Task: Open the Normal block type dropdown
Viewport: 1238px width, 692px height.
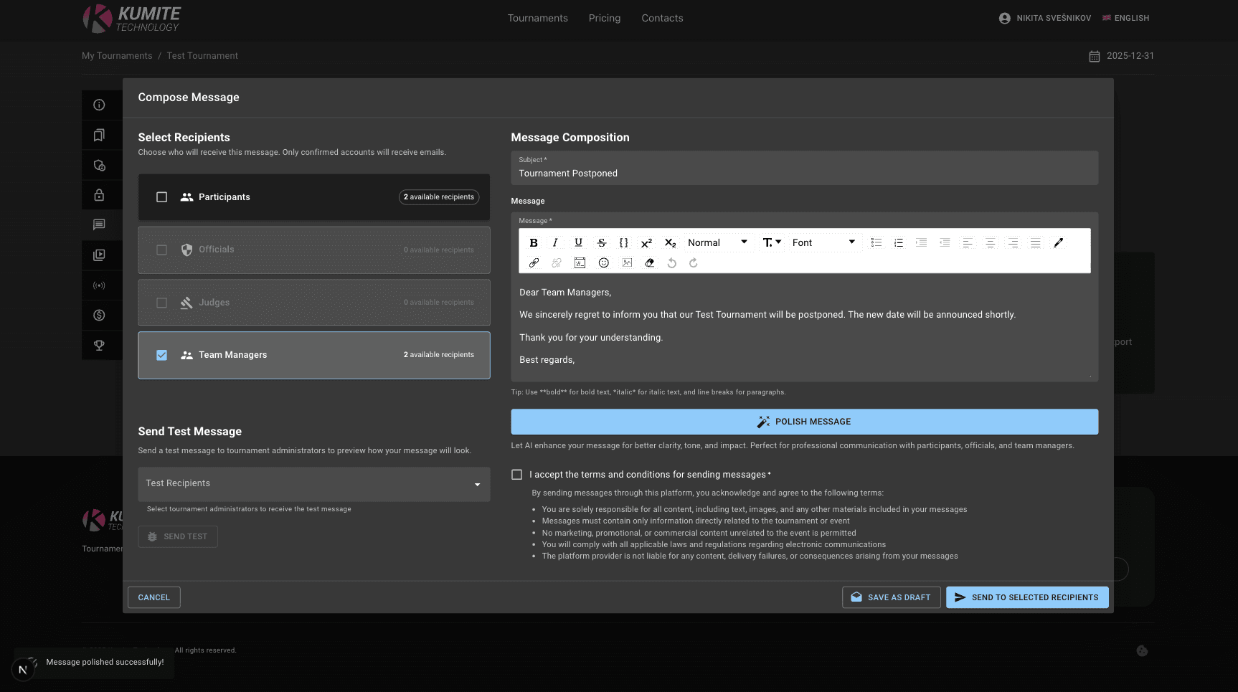Action: click(x=717, y=243)
